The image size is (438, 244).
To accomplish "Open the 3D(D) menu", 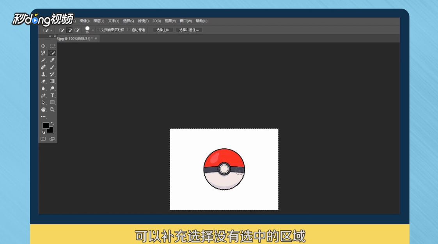I will [x=156, y=21].
